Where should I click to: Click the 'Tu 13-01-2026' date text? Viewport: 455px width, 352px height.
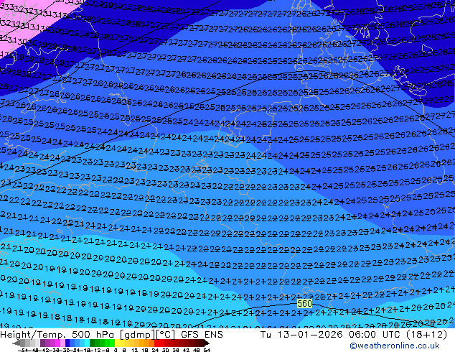tap(301, 335)
